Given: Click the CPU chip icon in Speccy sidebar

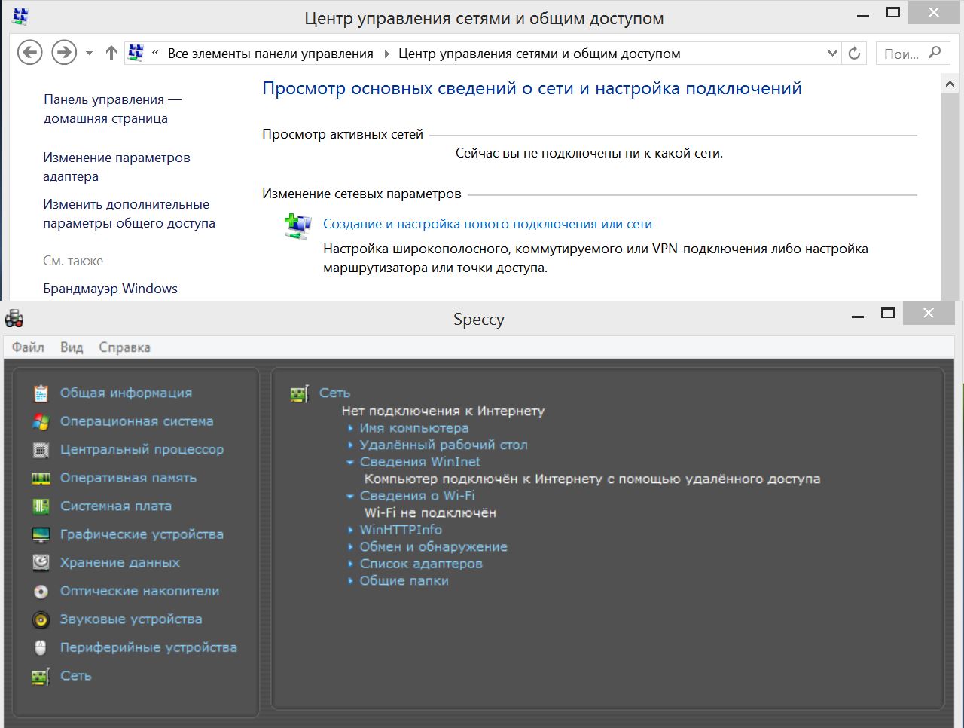Looking at the screenshot, I should click(x=41, y=450).
